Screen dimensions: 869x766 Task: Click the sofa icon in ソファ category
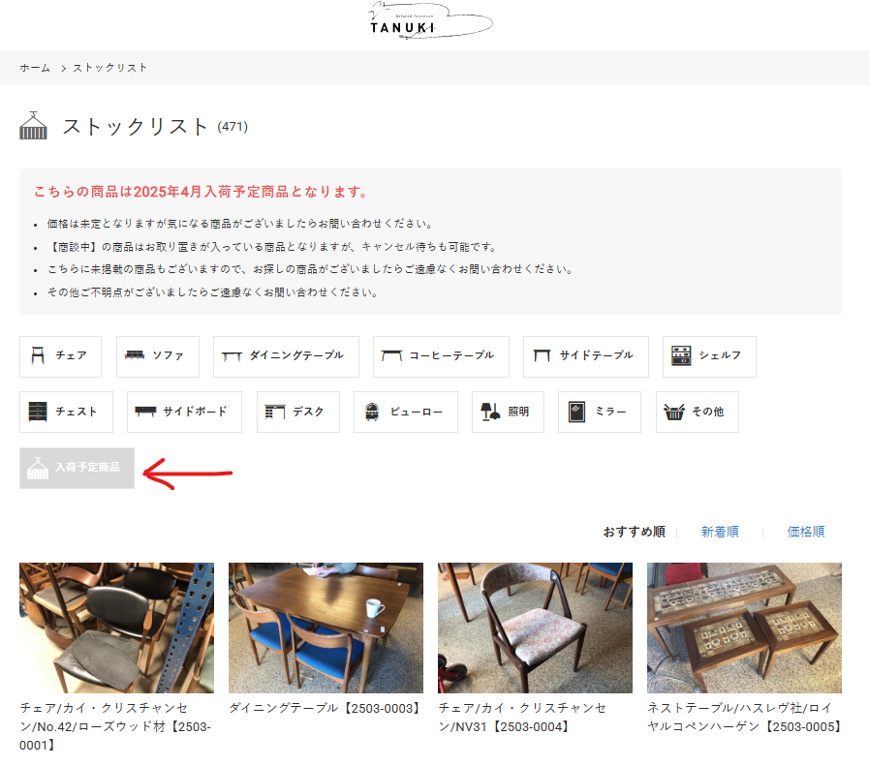tap(135, 356)
